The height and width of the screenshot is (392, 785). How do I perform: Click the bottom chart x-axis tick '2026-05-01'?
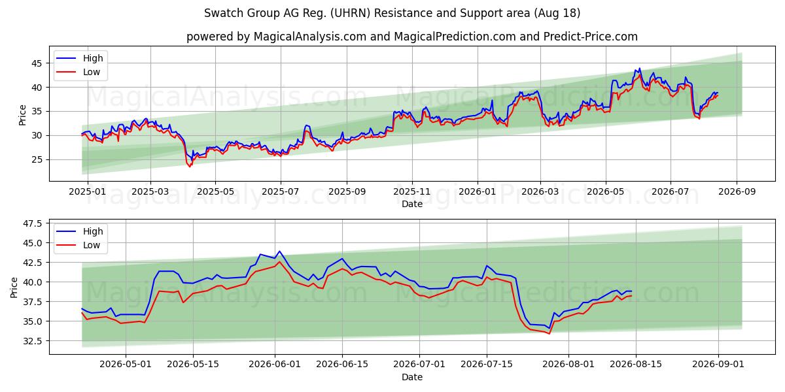[126, 365]
